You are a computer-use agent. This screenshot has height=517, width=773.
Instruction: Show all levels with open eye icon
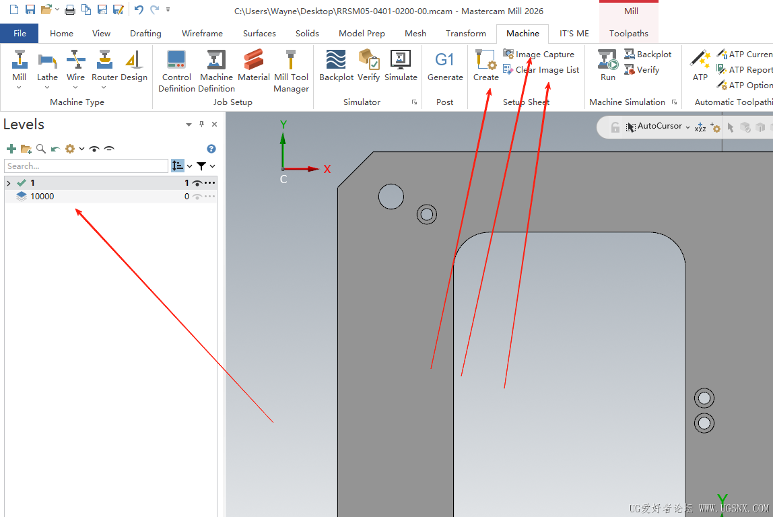tap(94, 149)
